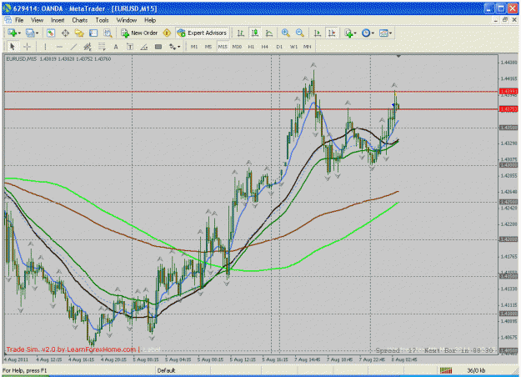Click the New Order button
Image resolution: width=521 pixels, height=377 pixels.
(139, 33)
